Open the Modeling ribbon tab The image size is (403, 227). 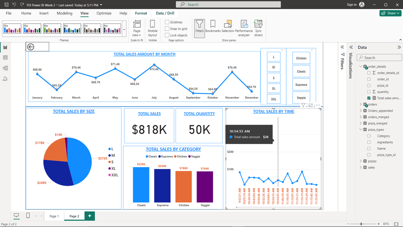click(x=64, y=13)
